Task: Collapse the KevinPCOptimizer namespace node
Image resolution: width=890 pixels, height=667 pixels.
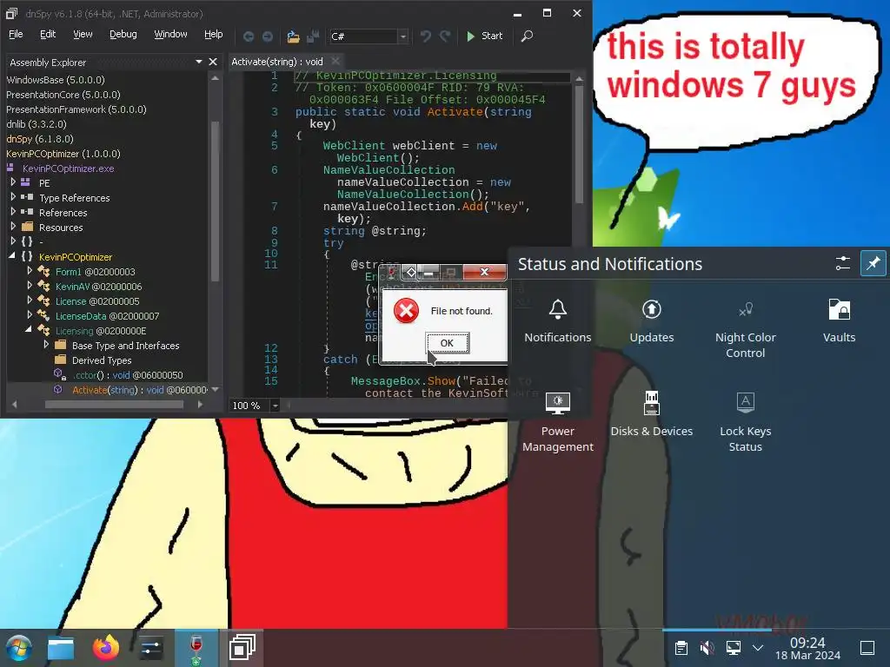Action: (12, 256)
